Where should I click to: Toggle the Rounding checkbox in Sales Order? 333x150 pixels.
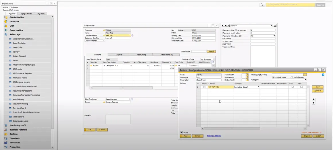coord(173,108)
